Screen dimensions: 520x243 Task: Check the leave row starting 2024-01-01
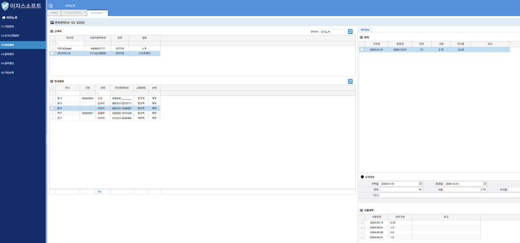tap(362, 50)
